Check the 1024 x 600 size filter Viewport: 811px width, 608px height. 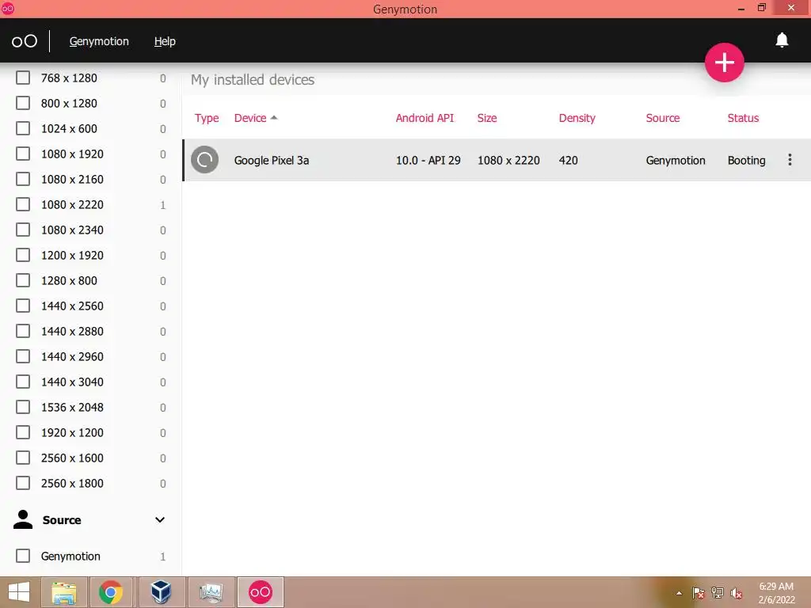pos(23,128)
